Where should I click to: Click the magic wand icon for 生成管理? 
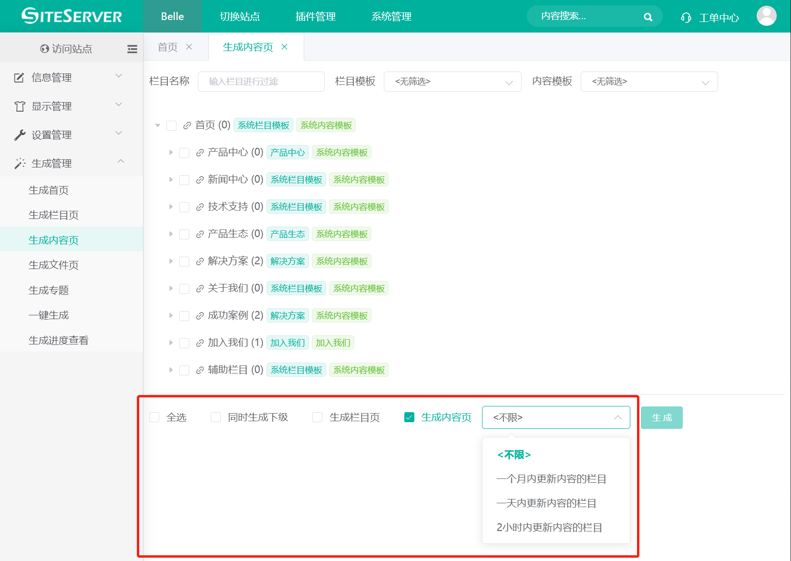pyautogui.click(x=20, y=164)
